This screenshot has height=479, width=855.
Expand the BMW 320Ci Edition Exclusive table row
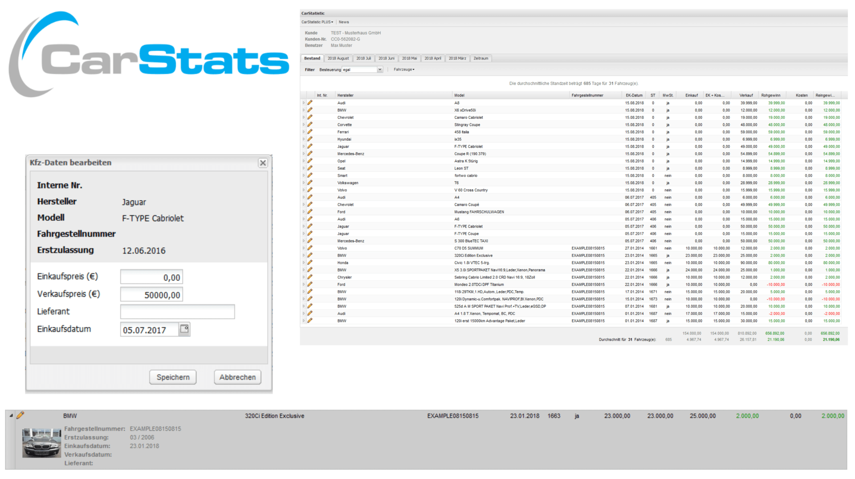(x=304, y=256)
